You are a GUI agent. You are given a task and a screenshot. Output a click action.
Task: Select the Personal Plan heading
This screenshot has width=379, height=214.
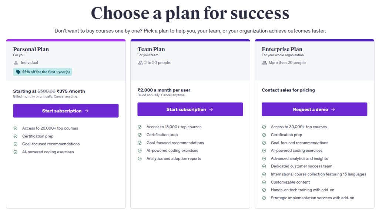coord(31,49)
